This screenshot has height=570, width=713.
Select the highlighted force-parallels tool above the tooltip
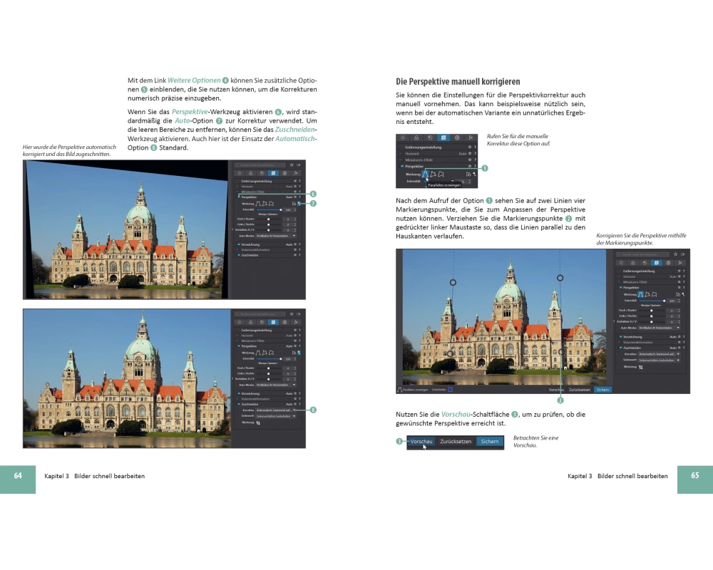pyautogui.click(x=426, y=173)
